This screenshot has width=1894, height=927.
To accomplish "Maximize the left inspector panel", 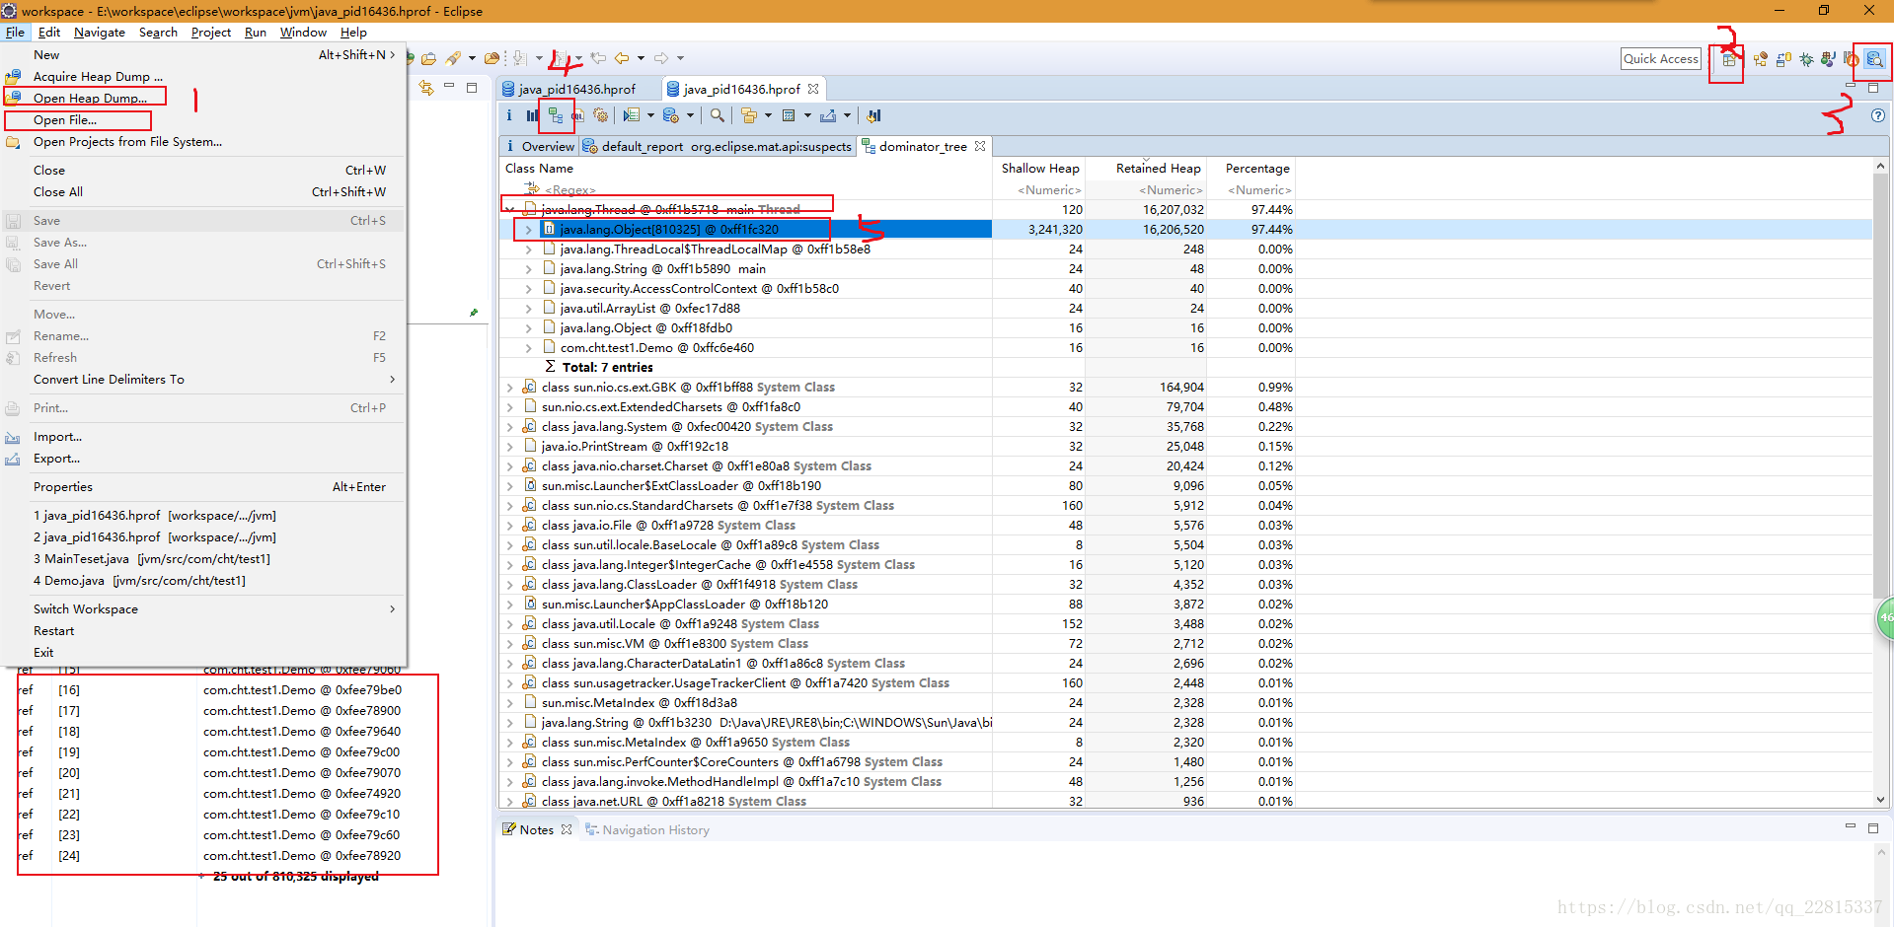I will pos(472,88).
